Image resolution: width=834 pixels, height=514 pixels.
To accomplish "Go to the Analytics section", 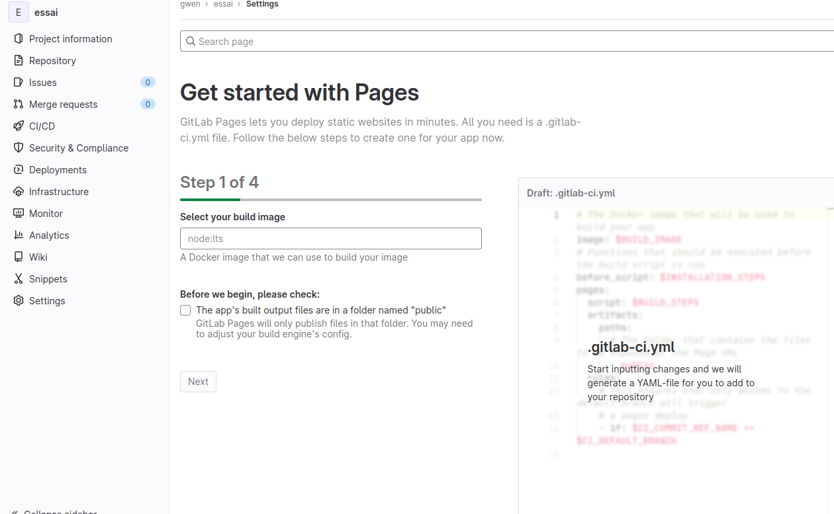I will 49,236.
